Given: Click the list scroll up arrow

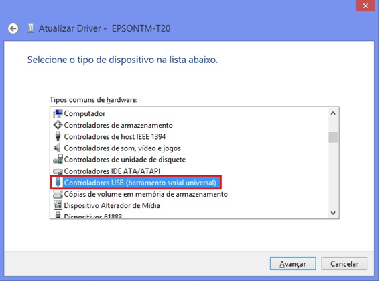Looking at the screenshot, I should [x=333, y=113].
